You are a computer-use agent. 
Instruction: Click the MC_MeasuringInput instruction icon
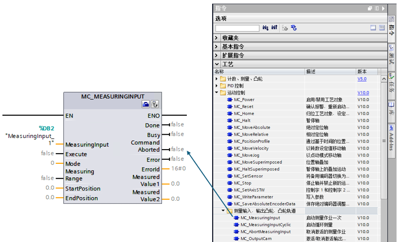236,218
